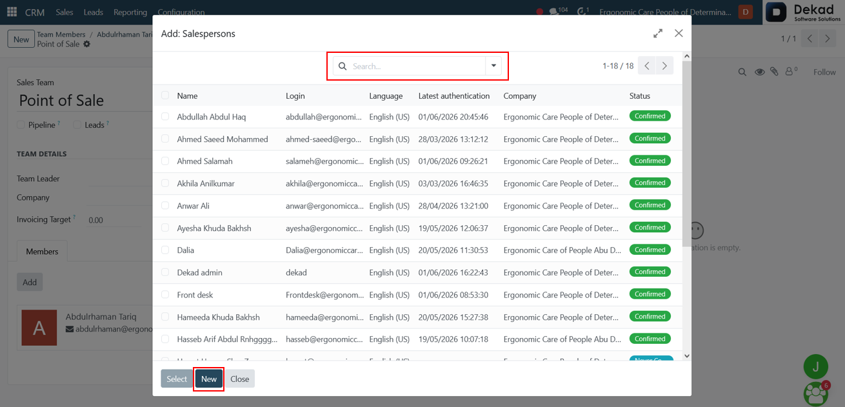Image resolution: width=845 pixels, height=407 pixels.
Task: Check the box for Abdullah Abdul Haq
Action: (165, 117)
